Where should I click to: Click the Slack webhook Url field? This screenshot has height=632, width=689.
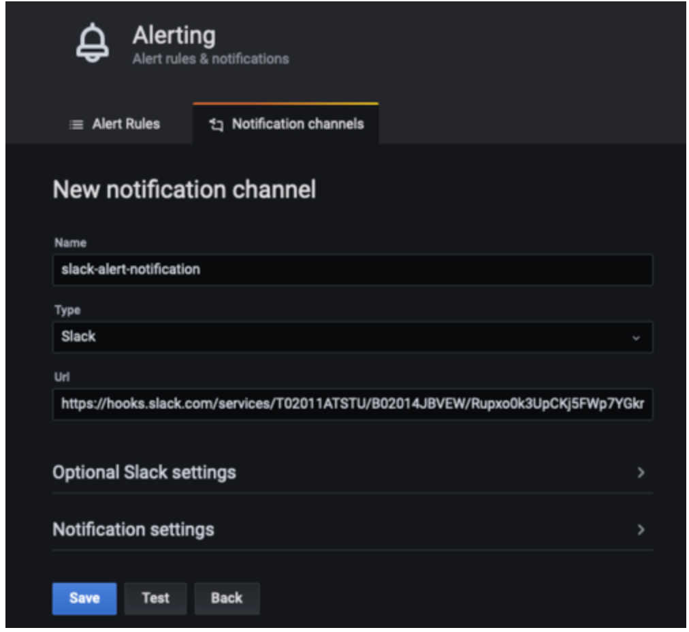[353, 404]
